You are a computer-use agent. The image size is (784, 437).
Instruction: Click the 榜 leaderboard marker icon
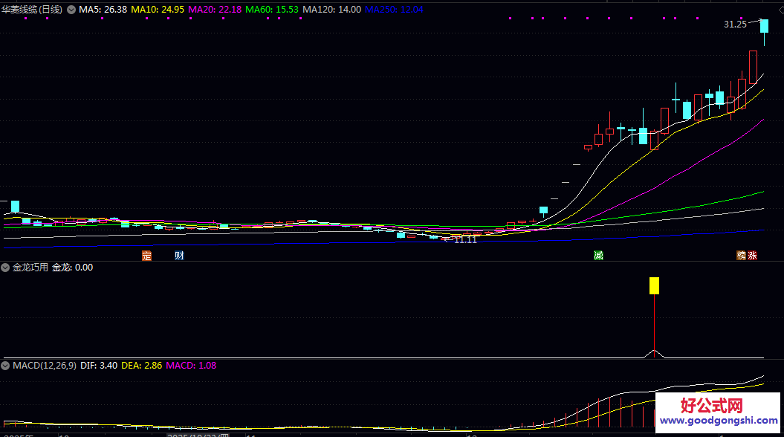tap(741, 256)
